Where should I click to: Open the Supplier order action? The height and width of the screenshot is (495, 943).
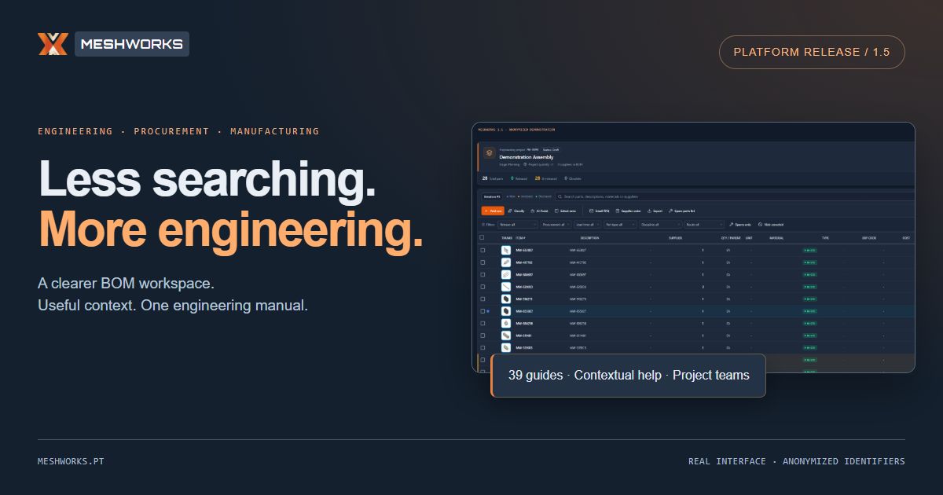(628, 211)
